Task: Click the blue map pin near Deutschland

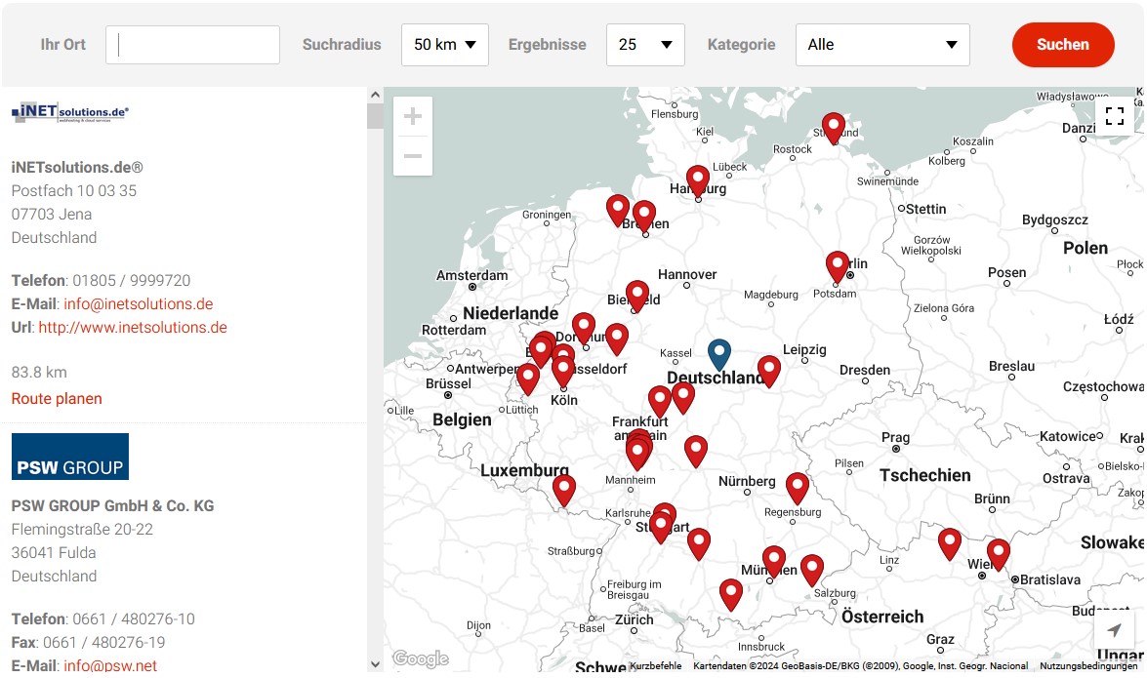Action: [719, 353]
